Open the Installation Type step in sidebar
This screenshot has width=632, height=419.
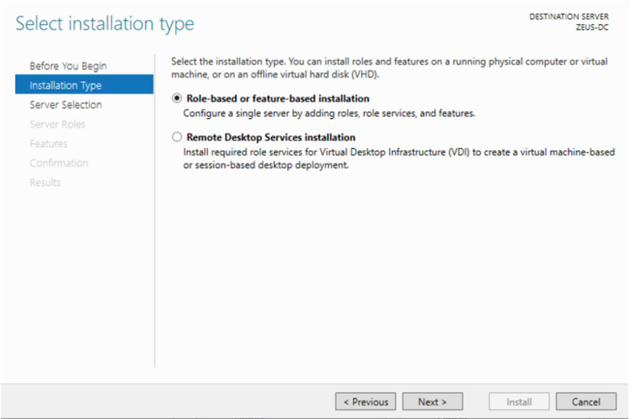(65, 85)
